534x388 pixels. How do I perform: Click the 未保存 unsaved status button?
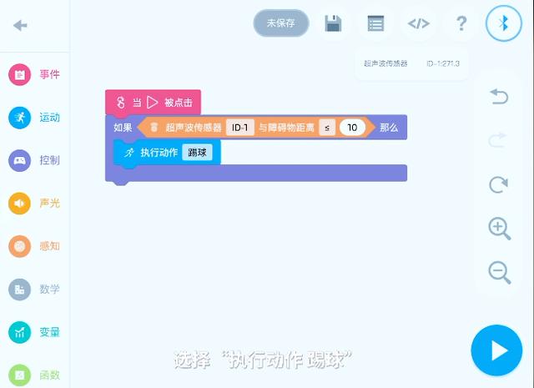point(281,23)
